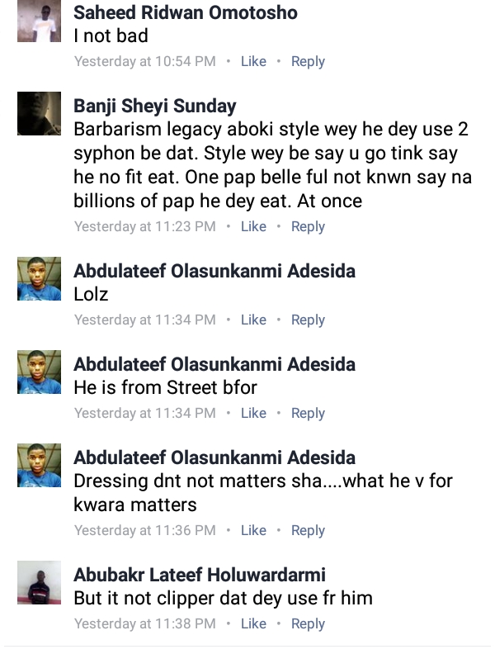Open Abubakr Lateef Holuwardarmi's profile picture
Screen dimensions: 495x654
point(39,587)
